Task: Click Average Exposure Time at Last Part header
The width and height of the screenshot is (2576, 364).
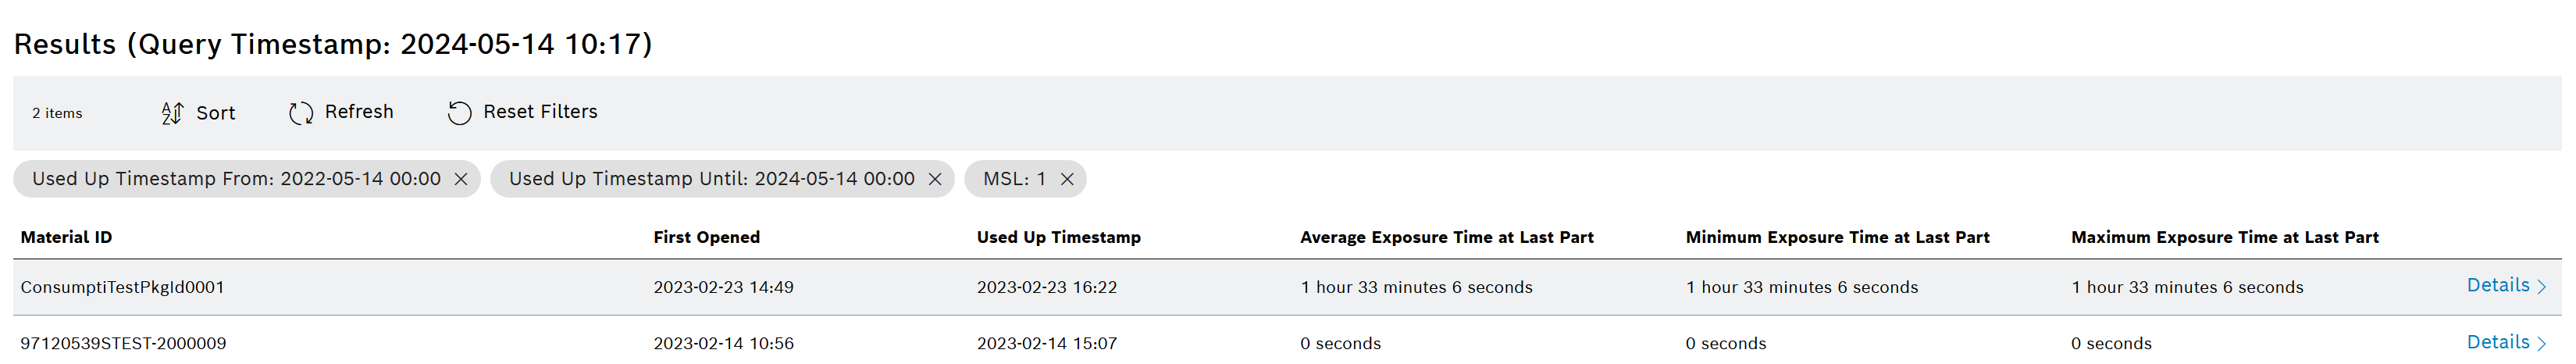Action: pos(1446,237)
